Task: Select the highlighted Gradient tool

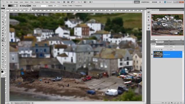Action: tap(3, 40)
